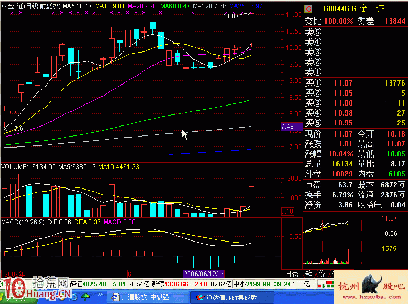Click the MA250 indicator label in chart header
The image size is (408, 304).
248,6
